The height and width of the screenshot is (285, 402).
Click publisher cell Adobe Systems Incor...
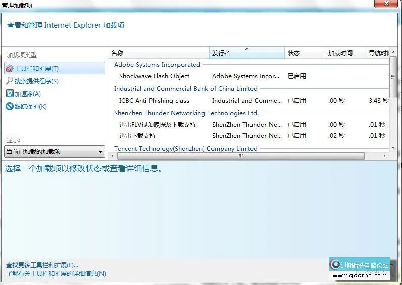[x=245, y=76]
